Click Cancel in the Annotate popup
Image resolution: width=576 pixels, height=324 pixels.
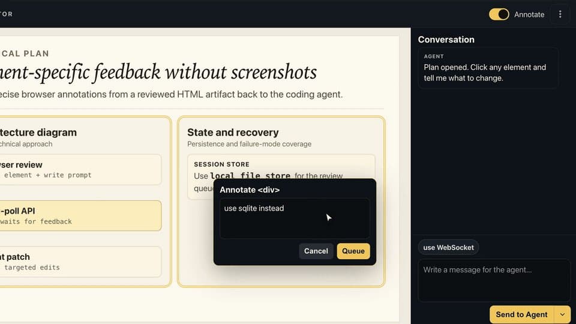[316, 251]
